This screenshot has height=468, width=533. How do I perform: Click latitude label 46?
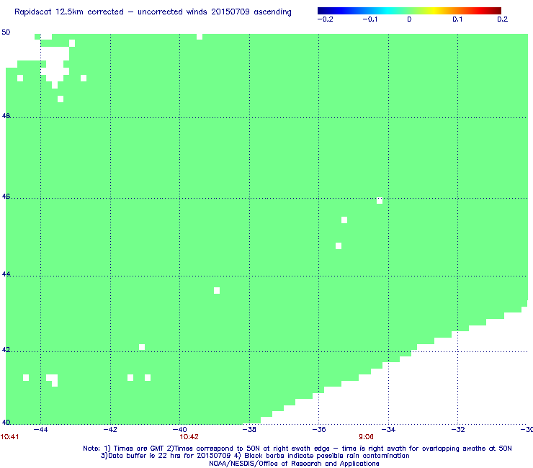pyautogui.click(x=6, y=196)
